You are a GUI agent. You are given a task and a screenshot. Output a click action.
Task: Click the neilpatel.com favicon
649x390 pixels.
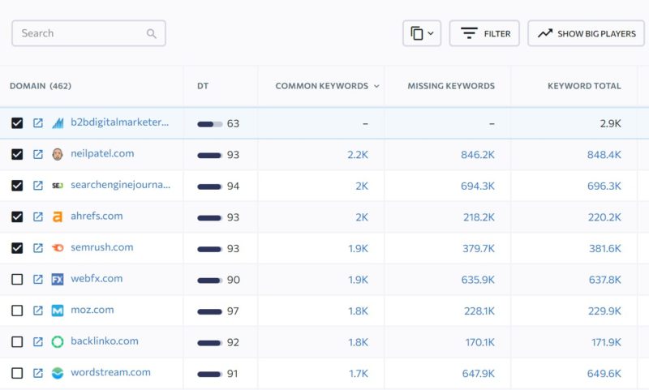(58, 154)
